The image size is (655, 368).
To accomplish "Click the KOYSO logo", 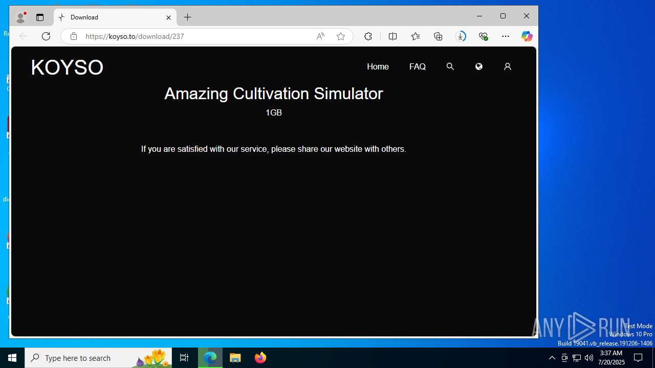I will 67,67.
